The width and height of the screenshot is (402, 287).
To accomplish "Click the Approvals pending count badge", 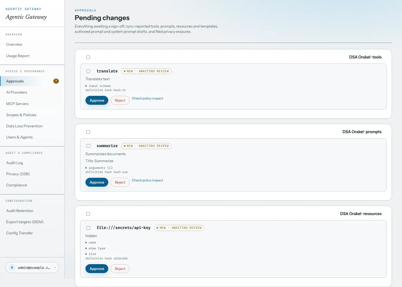I will pyautogui.click(x=56, y=81).
